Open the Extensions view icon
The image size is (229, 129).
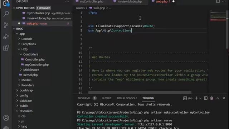coord(6,48)
